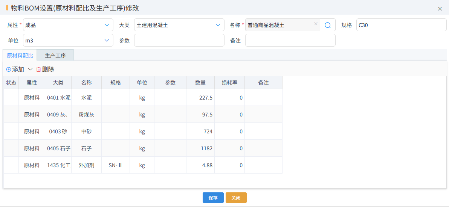Click the 0409 灰 category cell

pyautogui.click(x=58, y=115)
